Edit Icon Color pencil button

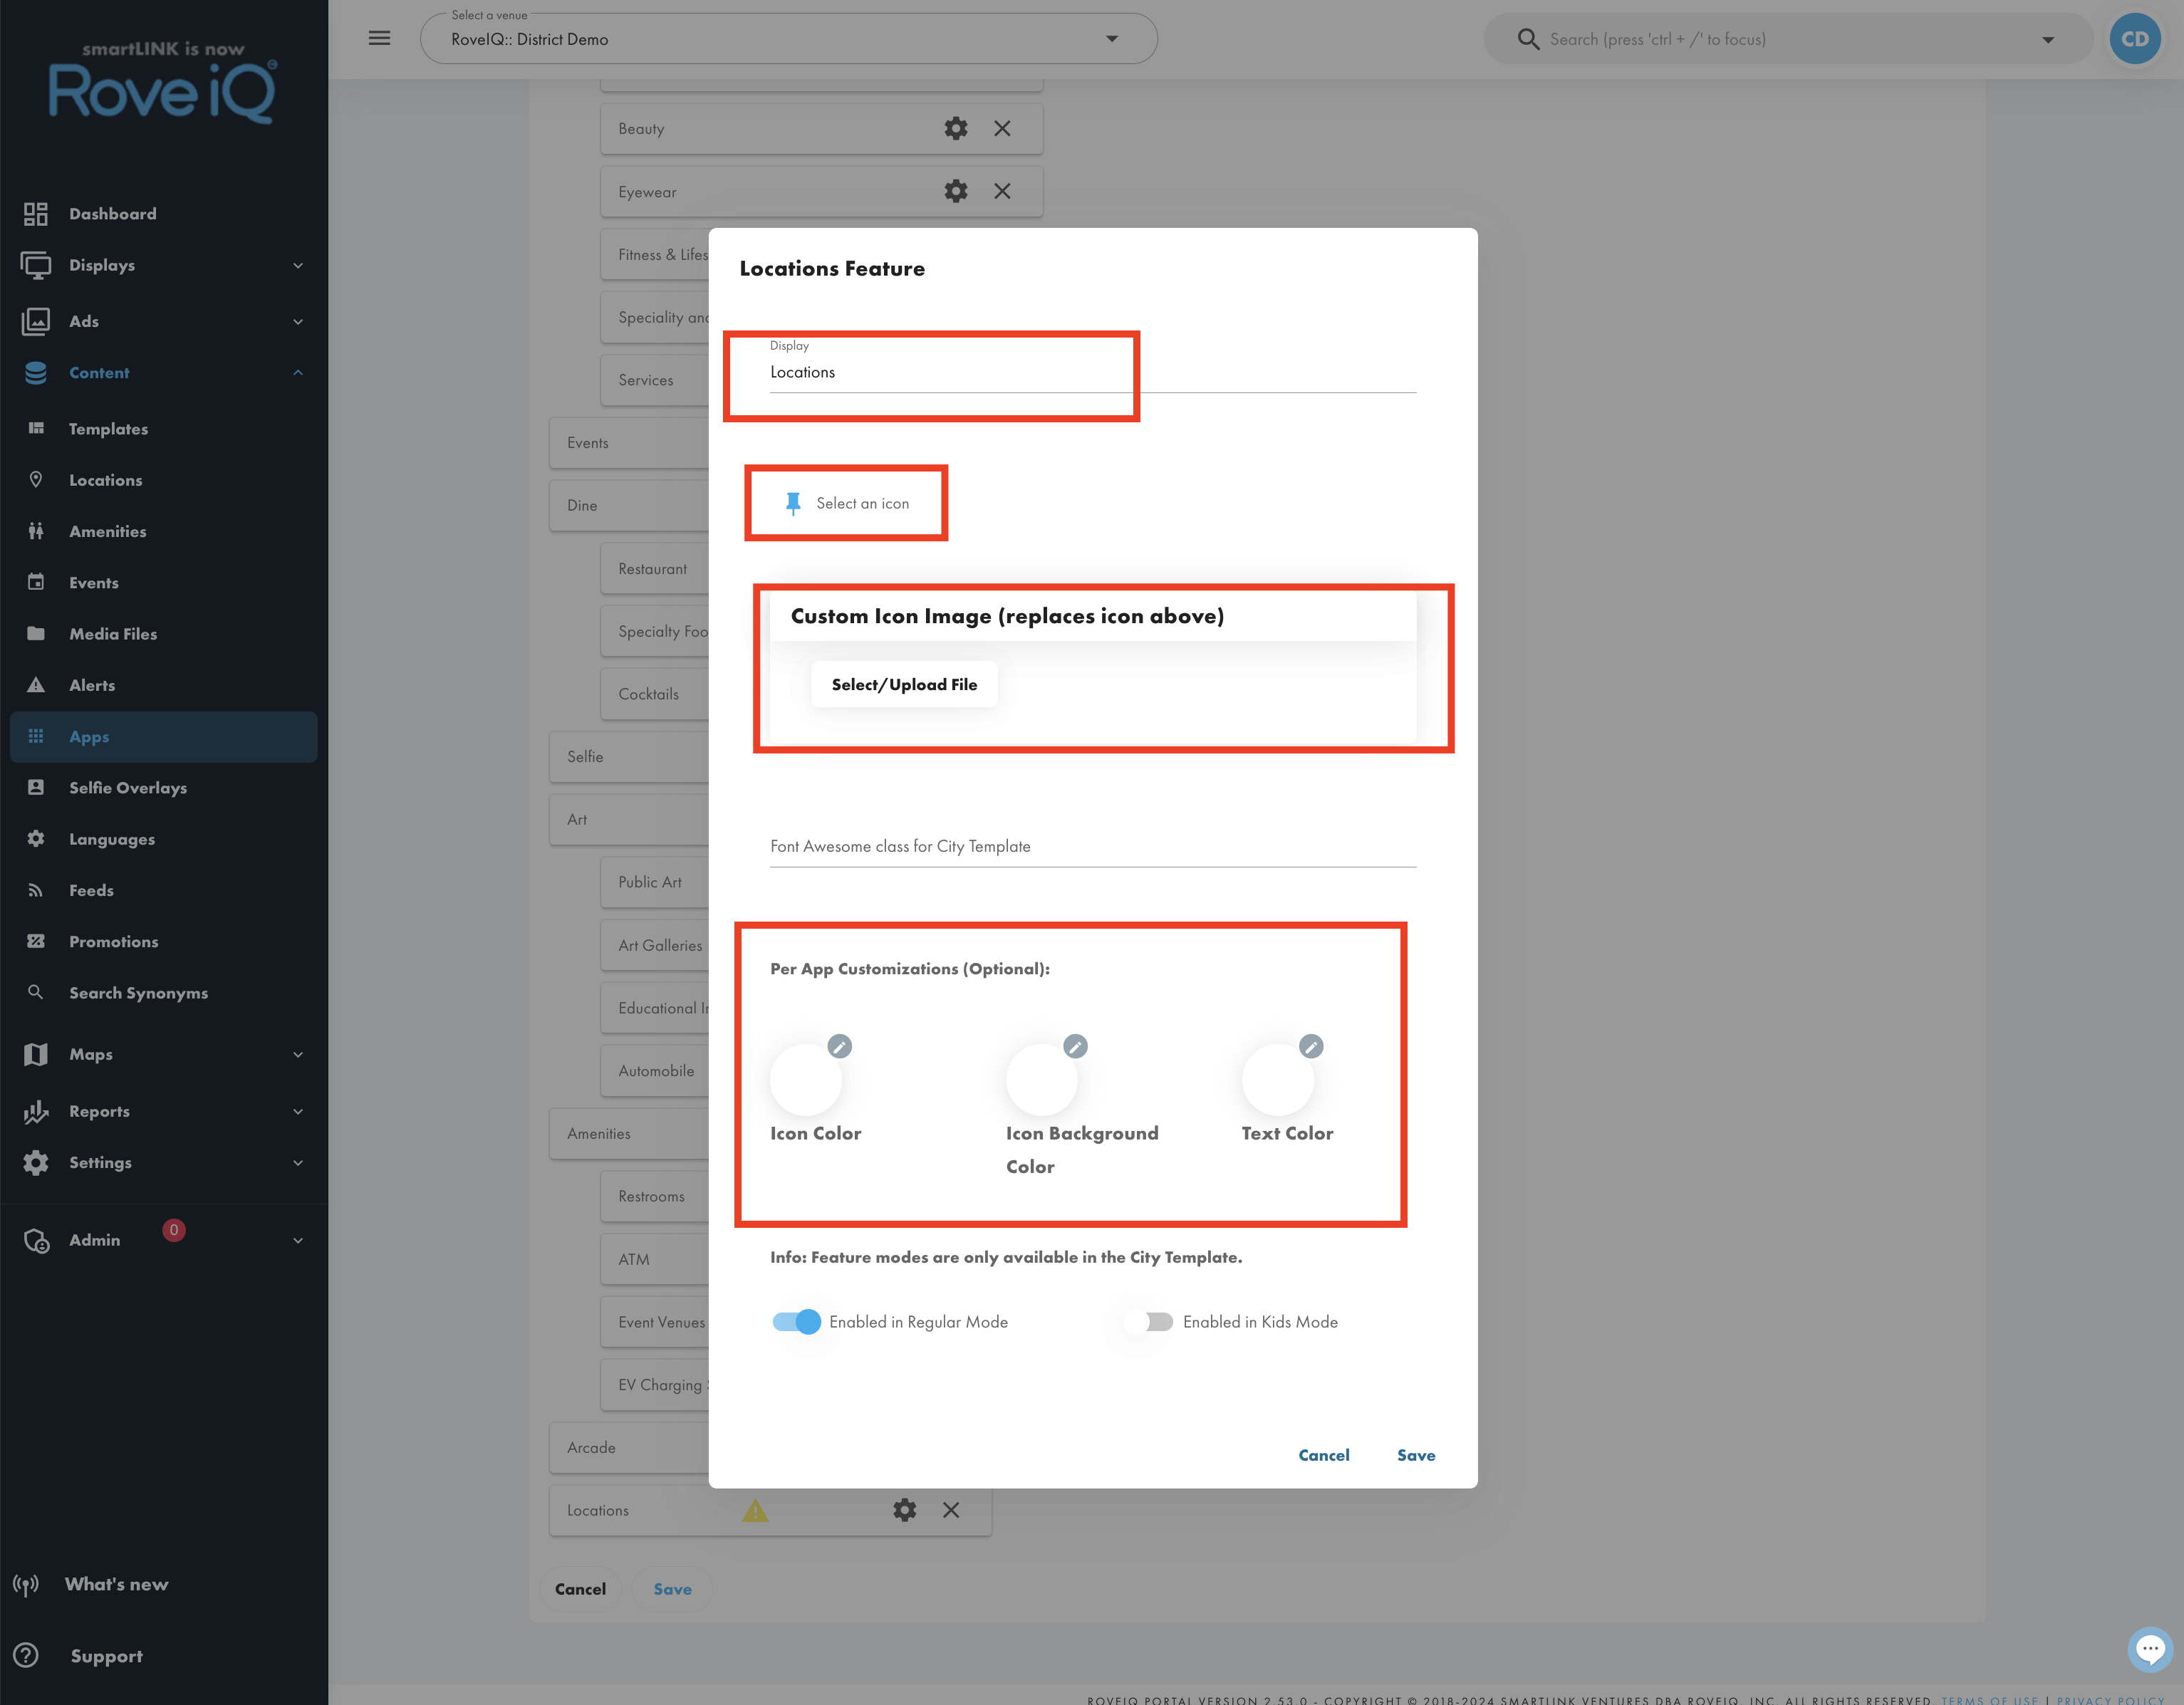click(840, 1046)
